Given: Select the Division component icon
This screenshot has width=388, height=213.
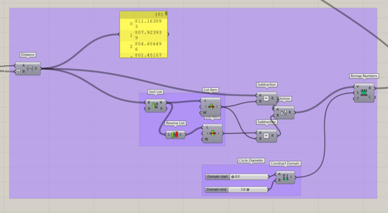Looking at the screenshot, I should pos(284,112).
